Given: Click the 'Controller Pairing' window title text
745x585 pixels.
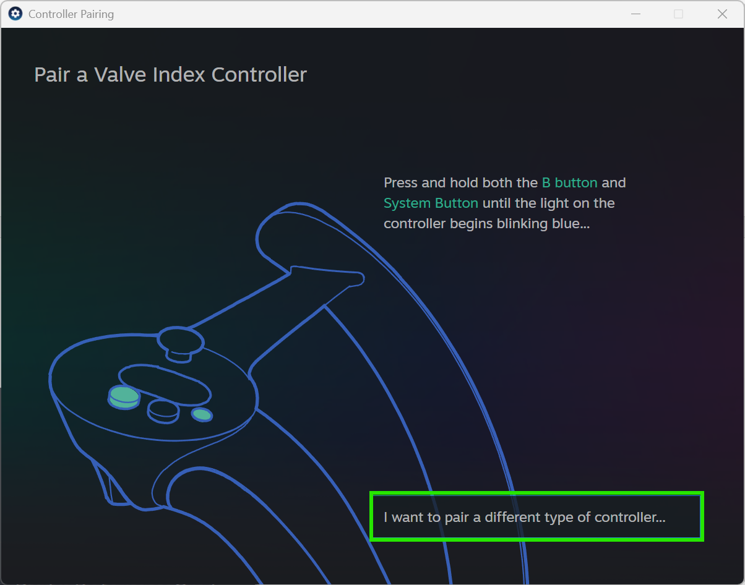Looking at the screenshot, I should pyautogui.click(x=71, y=14).
